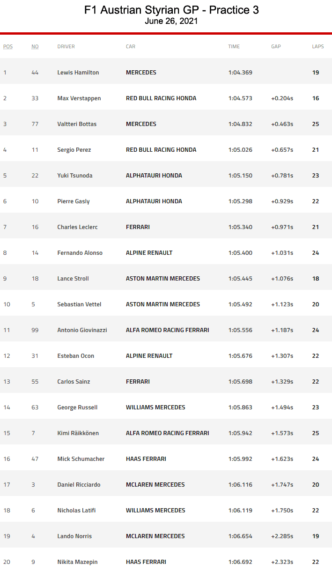The image size is (332, 570).
Task: Select Yuki Tsunoda in results
Action: (75, 176)
